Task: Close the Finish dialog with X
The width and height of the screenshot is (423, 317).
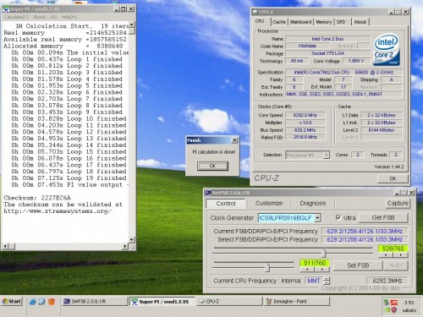Action: (x=234, y=140)
